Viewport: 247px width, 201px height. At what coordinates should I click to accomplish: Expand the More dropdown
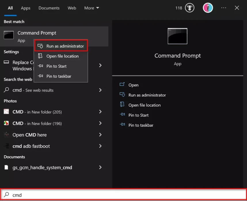92,8
